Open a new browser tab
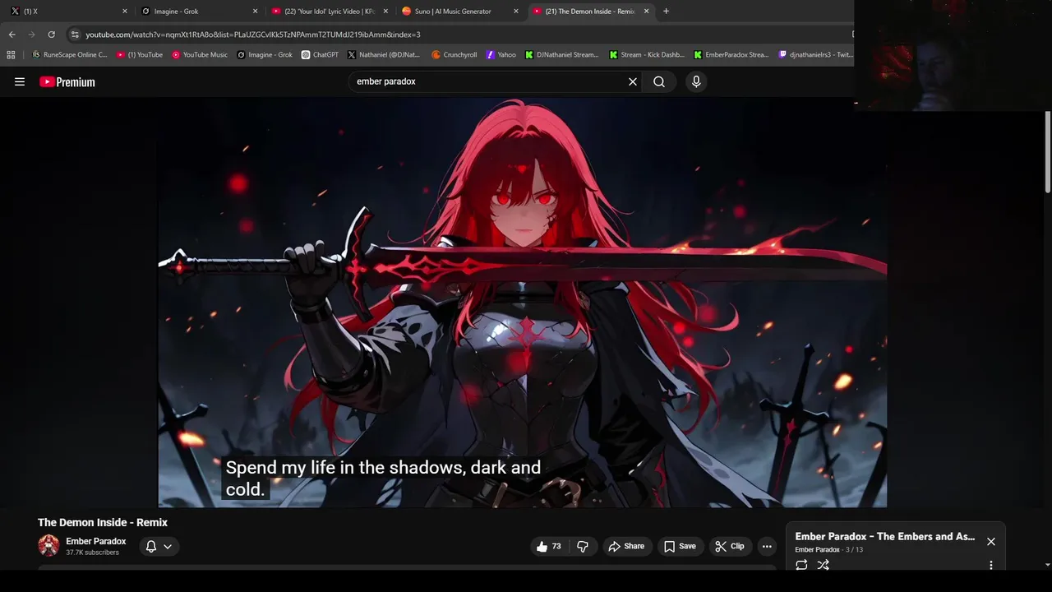This screenshot has width=1052, height=592. point(666,12)
